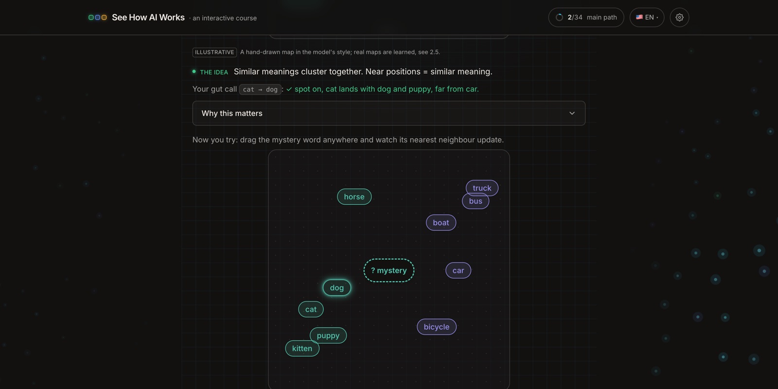Click the Similar meanings cluster together text
Image resolution: width=778 pixels, height=389 pixels.
tap(363, 71)
